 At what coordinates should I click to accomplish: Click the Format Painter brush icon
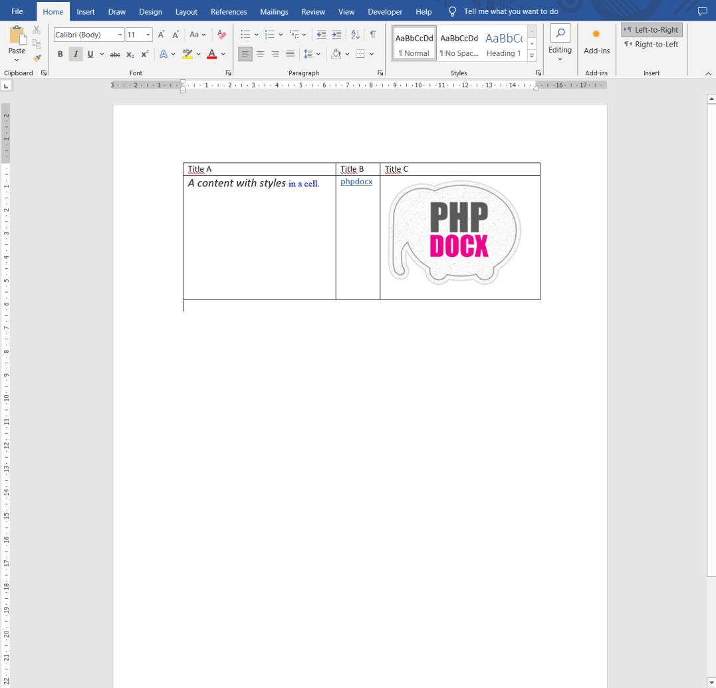pyautogui.click(x=37, y=58)
